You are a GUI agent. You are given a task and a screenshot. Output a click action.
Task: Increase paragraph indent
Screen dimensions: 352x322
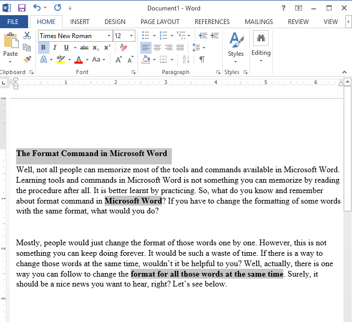215,35
